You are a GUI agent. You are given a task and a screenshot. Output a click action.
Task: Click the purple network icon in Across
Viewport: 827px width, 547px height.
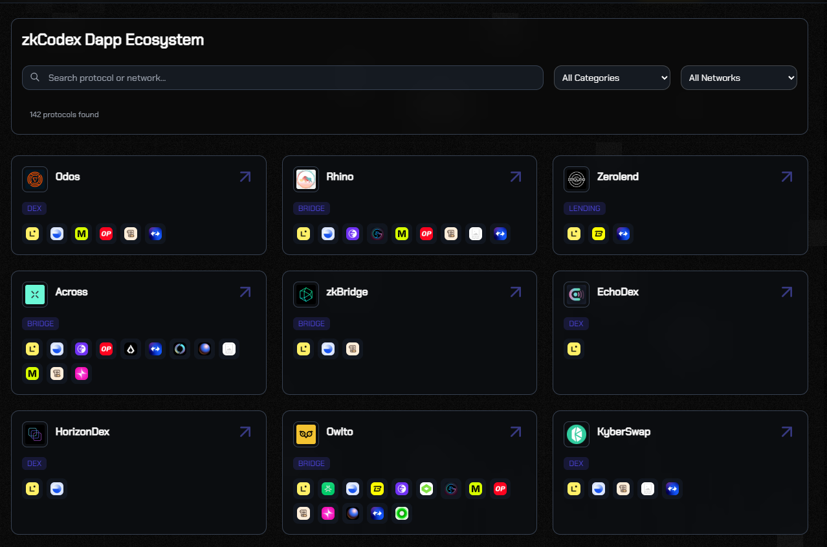tap(82, 349)
